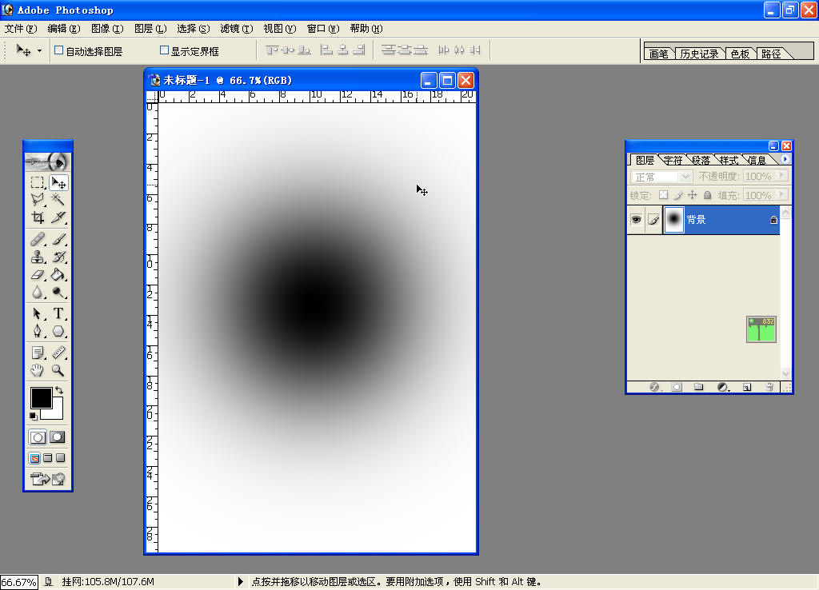The width and height of the screenshot is (819, 590).
Task: Toggle lock position in the Layers panel
Action: (x=693, y=195)
